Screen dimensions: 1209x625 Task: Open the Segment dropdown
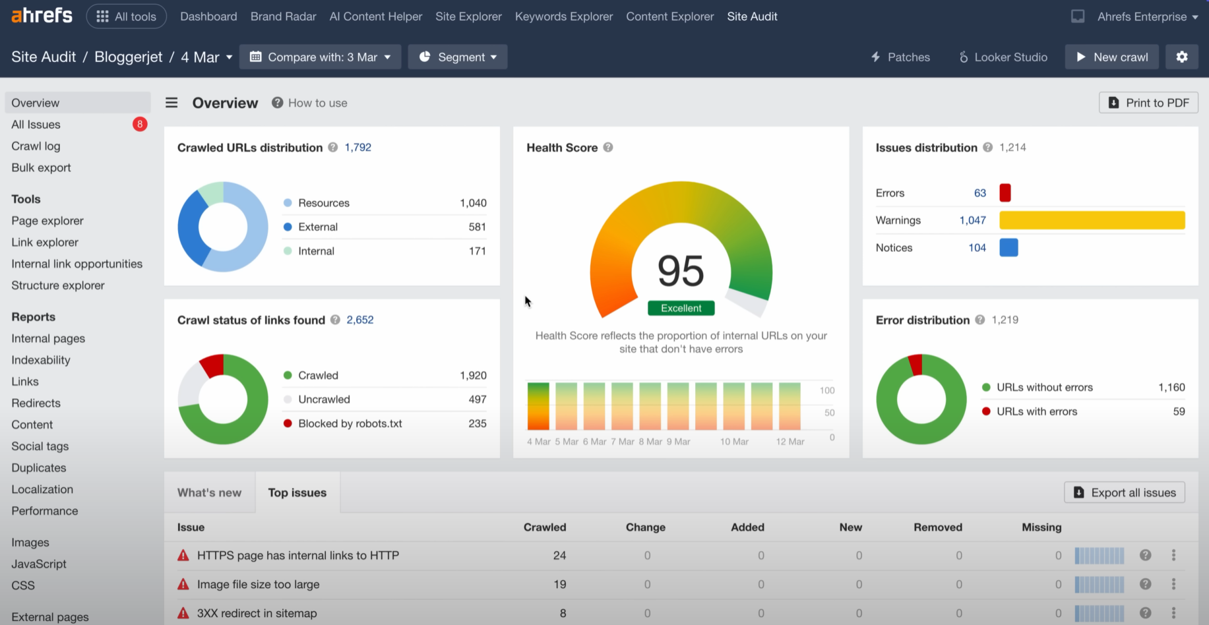point(458,57)
